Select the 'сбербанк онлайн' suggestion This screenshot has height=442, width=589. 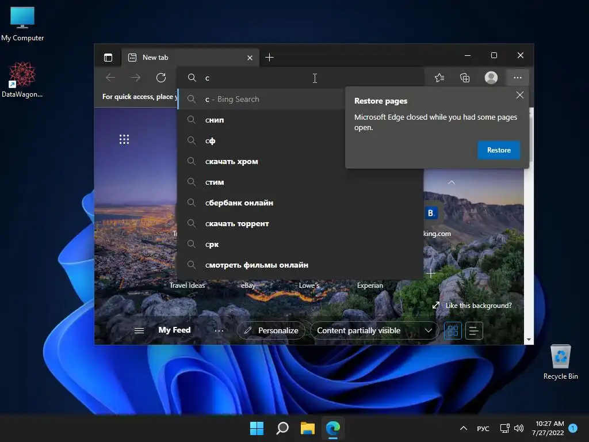click(x=300, y=203)
